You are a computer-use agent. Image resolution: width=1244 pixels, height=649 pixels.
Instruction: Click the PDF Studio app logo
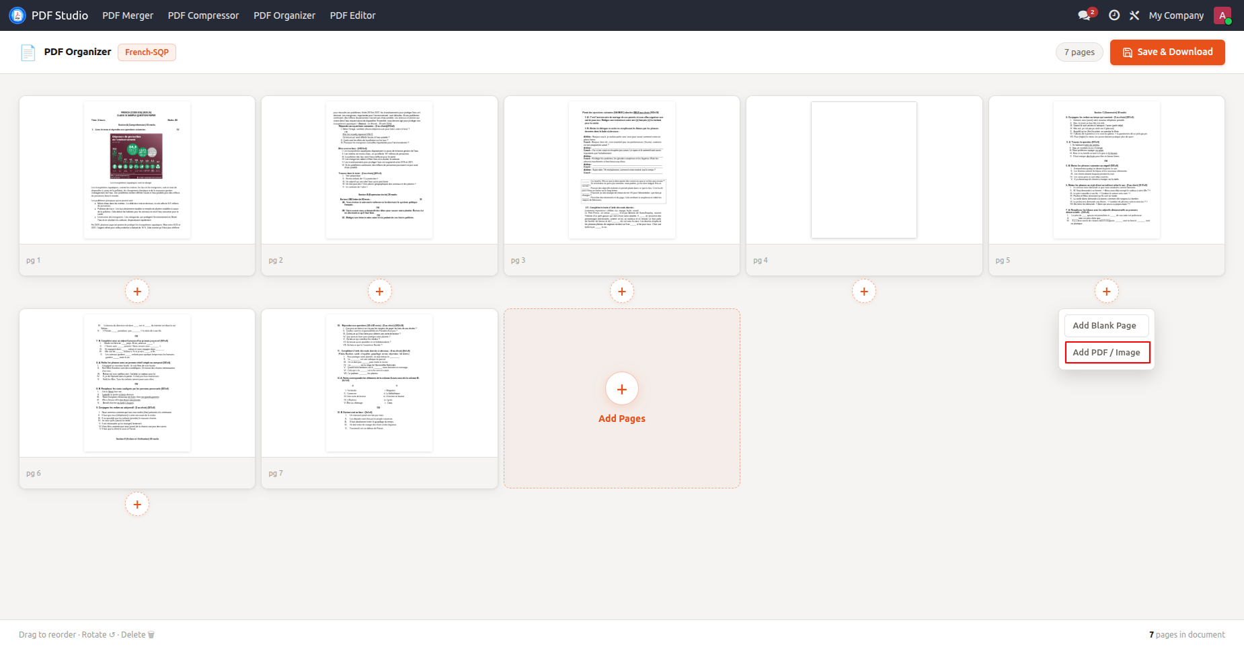coord(17,15)
